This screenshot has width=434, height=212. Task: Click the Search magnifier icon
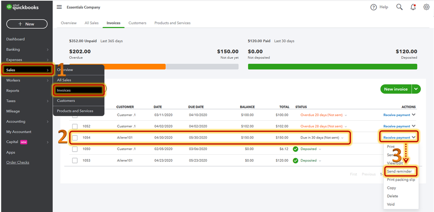[x=399, y=7]
